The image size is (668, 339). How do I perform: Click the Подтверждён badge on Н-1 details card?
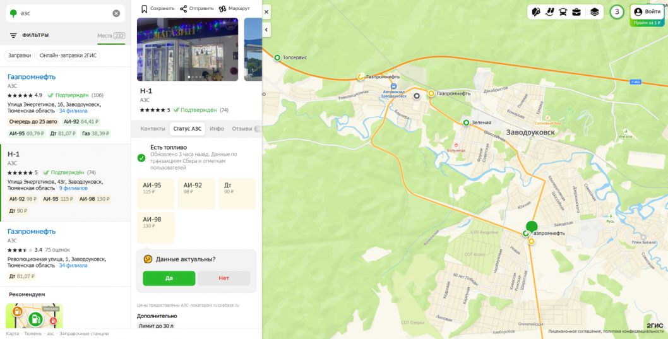pyautogui.click(x=195, y=110)
